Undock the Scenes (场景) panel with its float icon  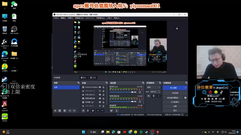(x=79, y=83)
